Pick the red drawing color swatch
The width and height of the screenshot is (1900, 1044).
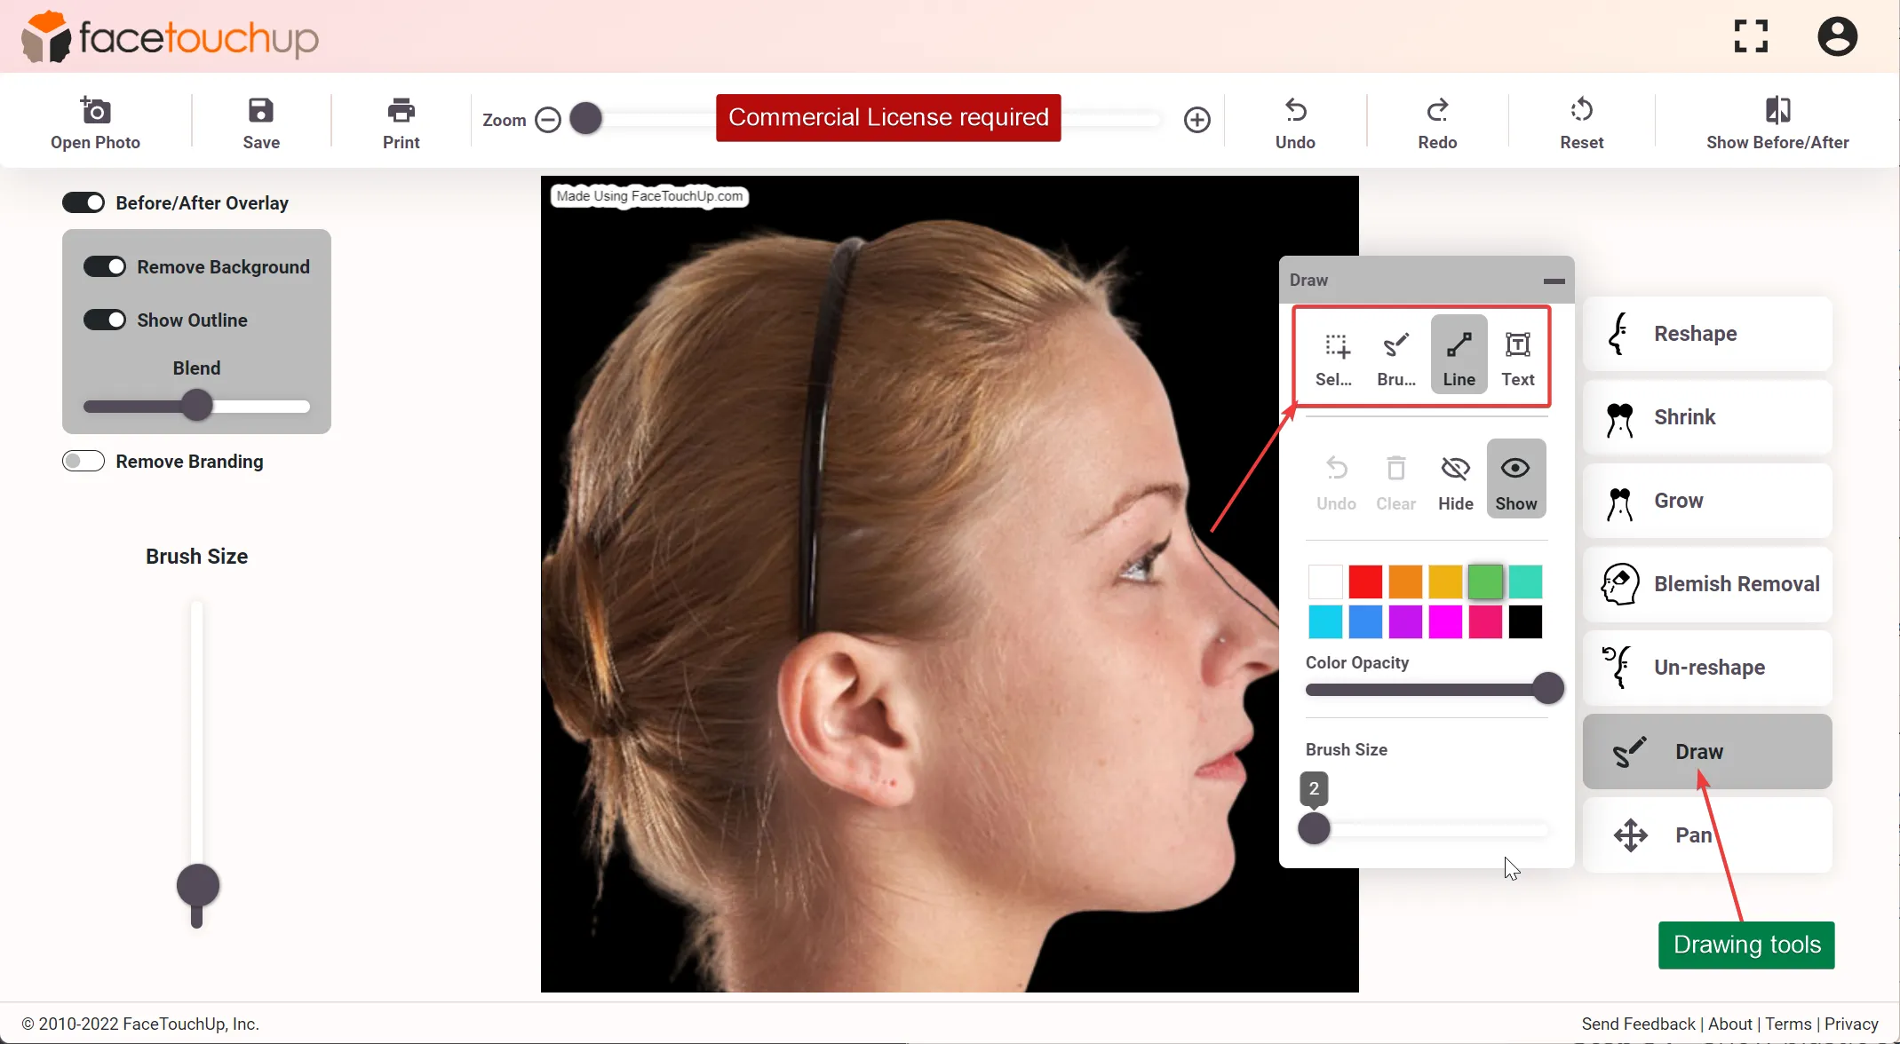[x=1364, y=581]
